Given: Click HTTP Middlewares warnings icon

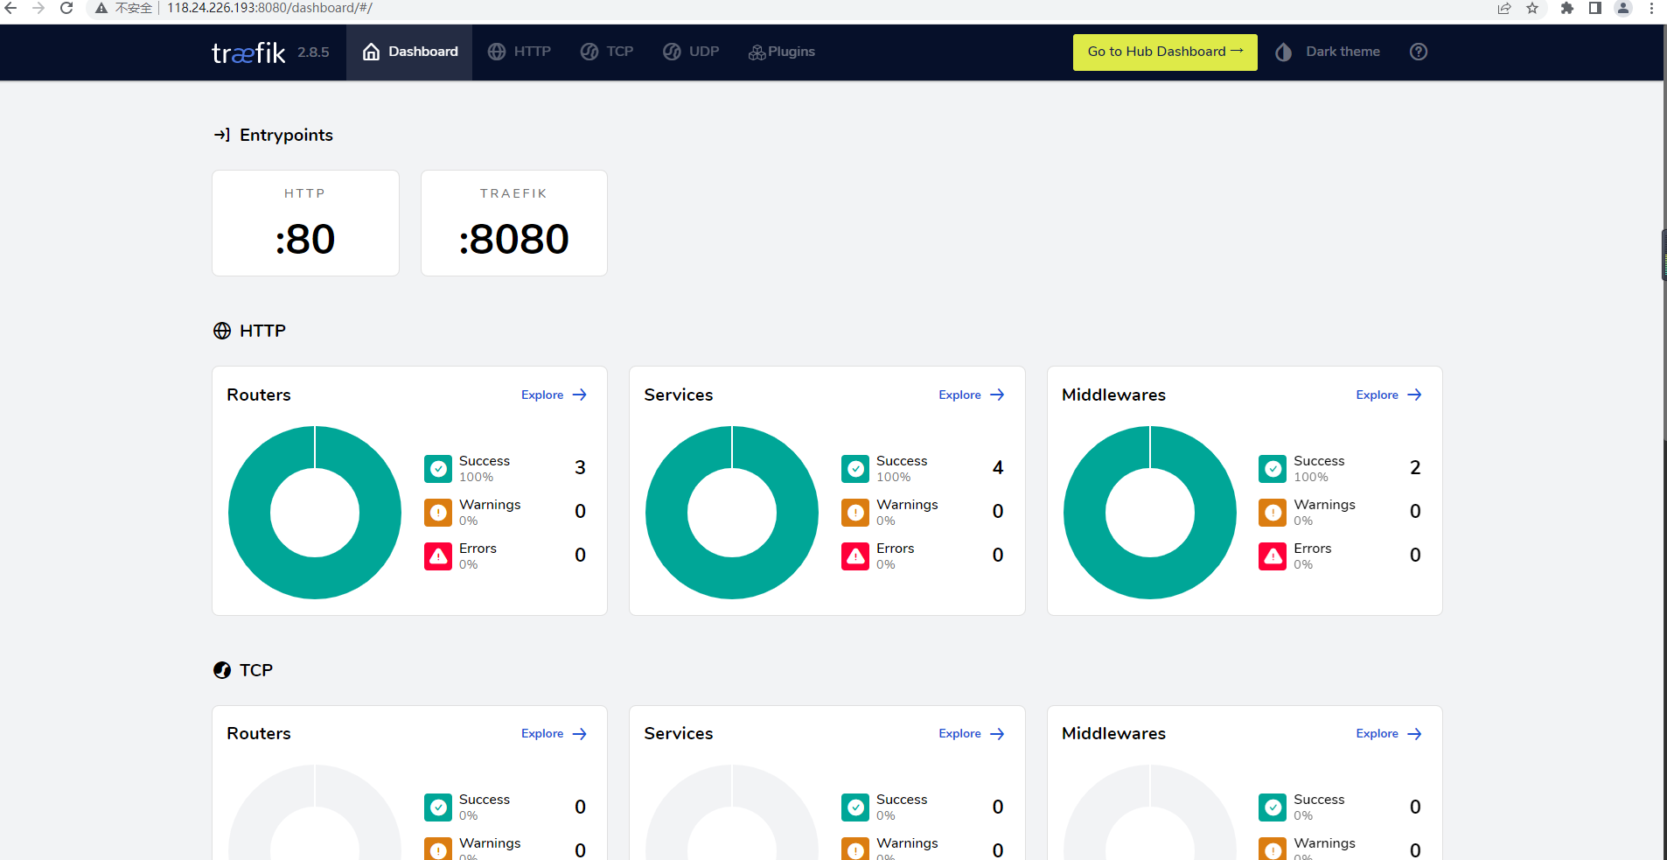Looking at the screenshot, I should click(1273, 513).
